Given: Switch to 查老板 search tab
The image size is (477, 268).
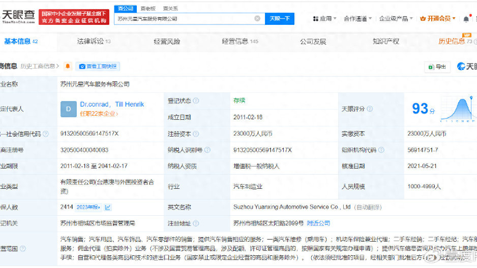Looking at the screenshot, I should 148,9.
